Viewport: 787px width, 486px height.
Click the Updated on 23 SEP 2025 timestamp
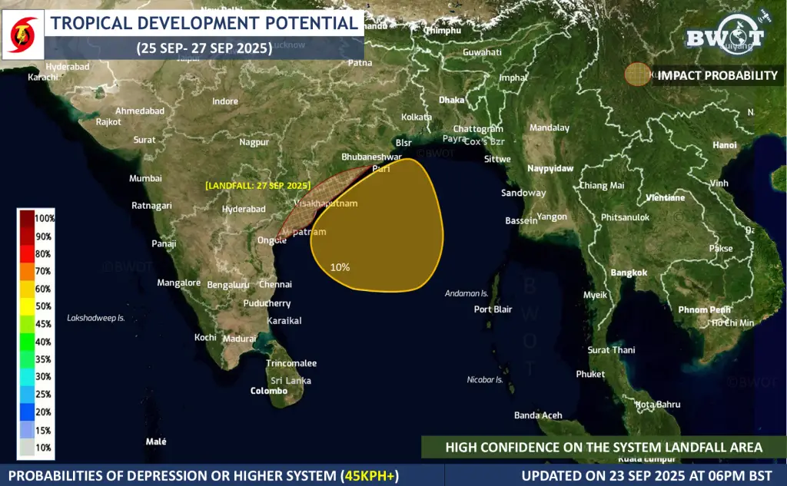click(x=646, y=475)
